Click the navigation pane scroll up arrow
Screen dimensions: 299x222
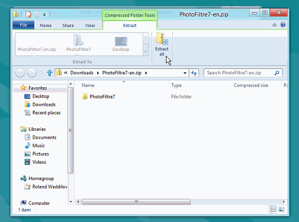point(71,84)
